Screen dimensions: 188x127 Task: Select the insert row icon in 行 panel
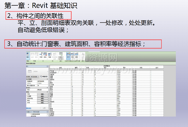click(41, 55)
